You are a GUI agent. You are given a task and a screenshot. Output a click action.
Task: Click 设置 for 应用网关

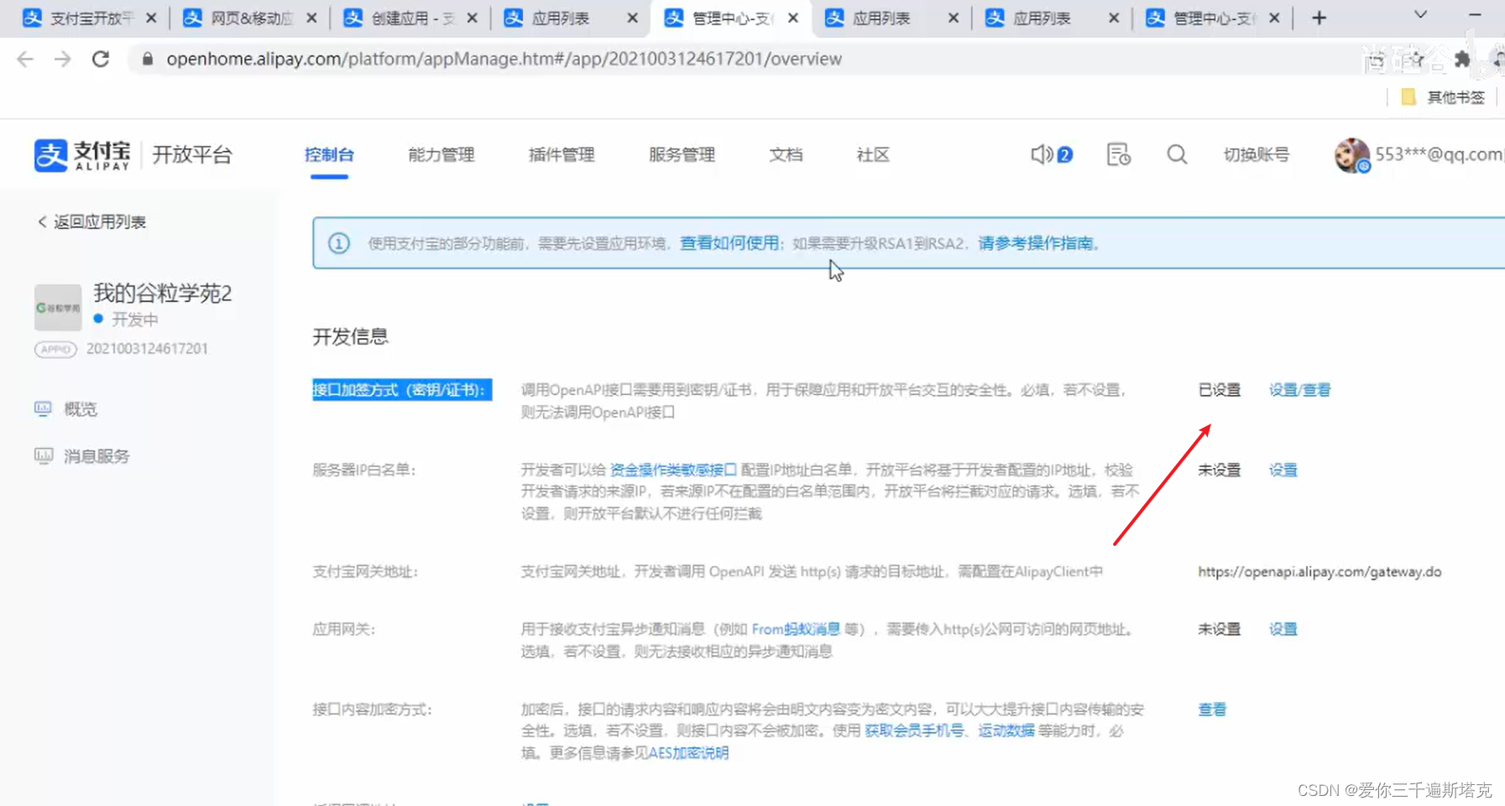(1283, 629)
